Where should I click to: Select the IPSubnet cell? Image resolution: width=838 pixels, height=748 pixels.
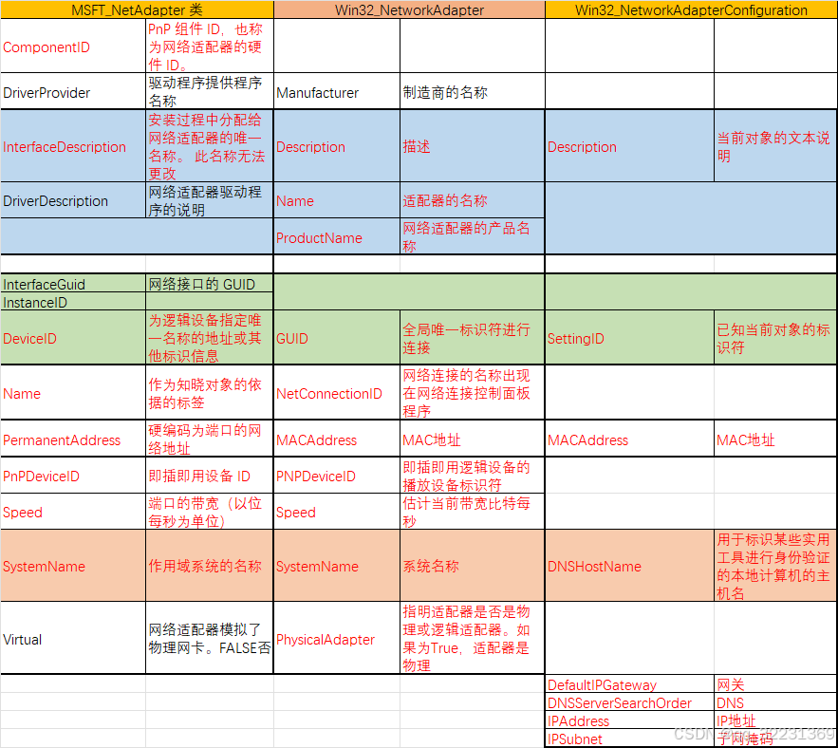coord(629,739)
